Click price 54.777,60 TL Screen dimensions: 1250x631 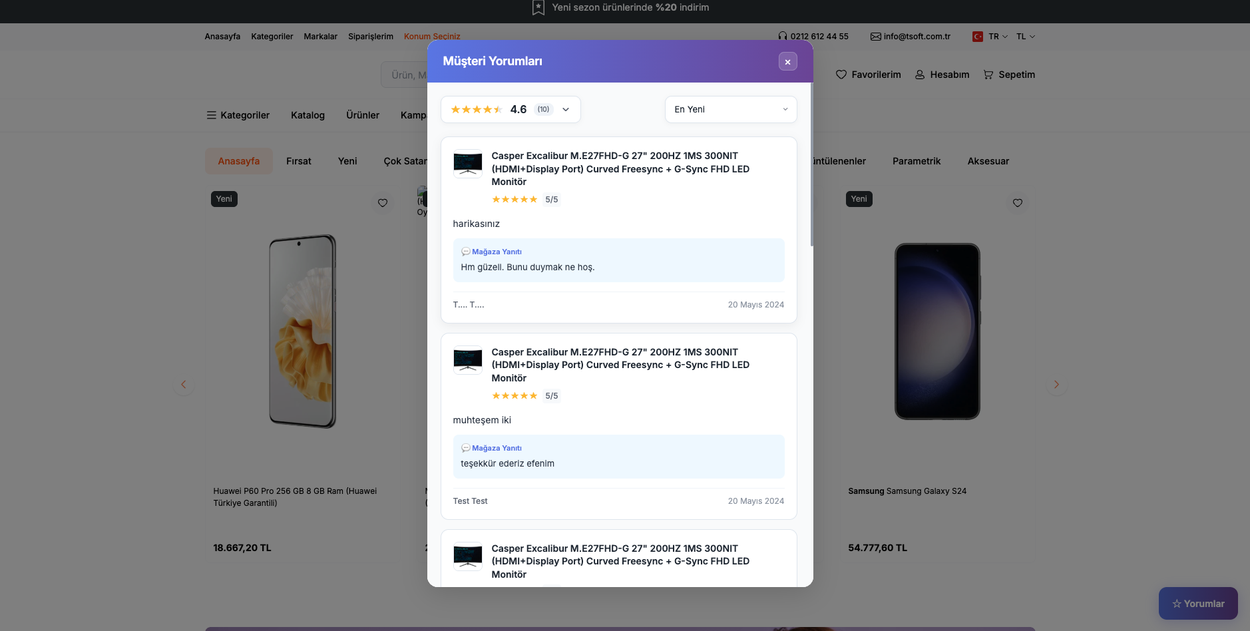click(877, 548)
